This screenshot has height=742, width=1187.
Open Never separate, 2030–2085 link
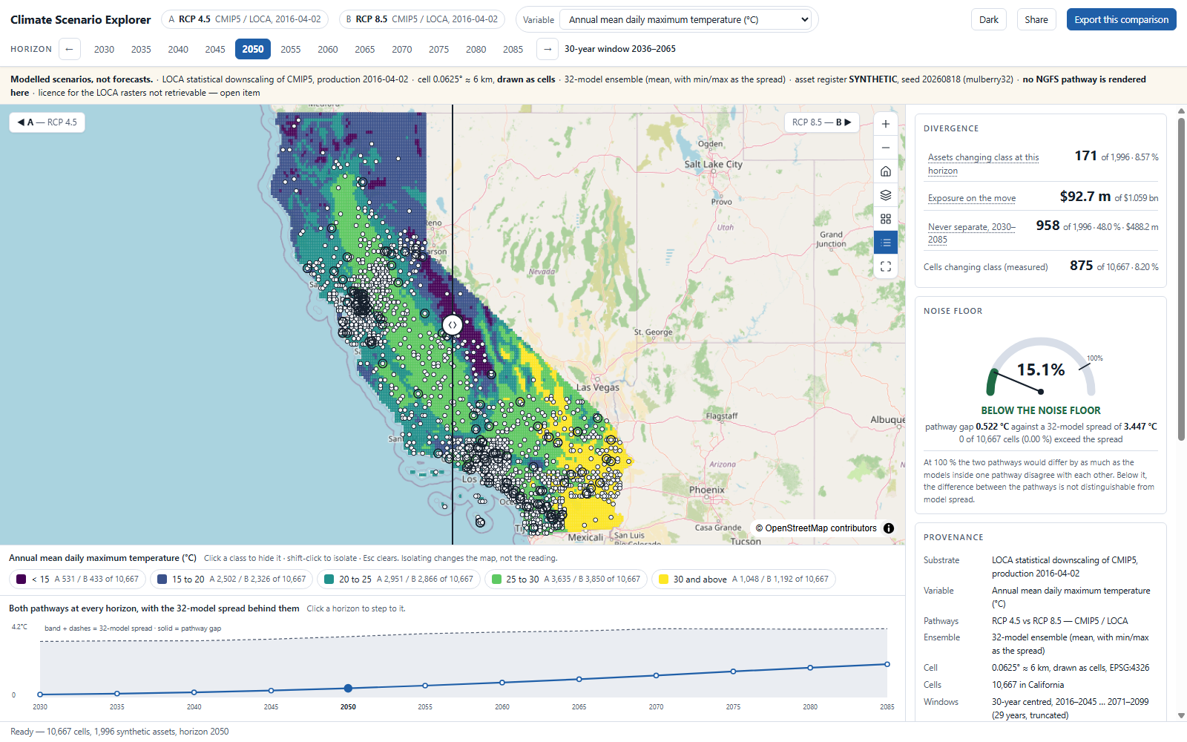coord(972,233)
